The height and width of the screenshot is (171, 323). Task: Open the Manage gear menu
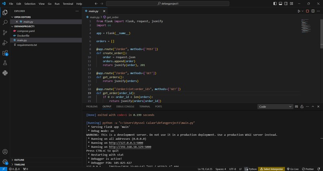pyautogui.click(x=5, y=162)
